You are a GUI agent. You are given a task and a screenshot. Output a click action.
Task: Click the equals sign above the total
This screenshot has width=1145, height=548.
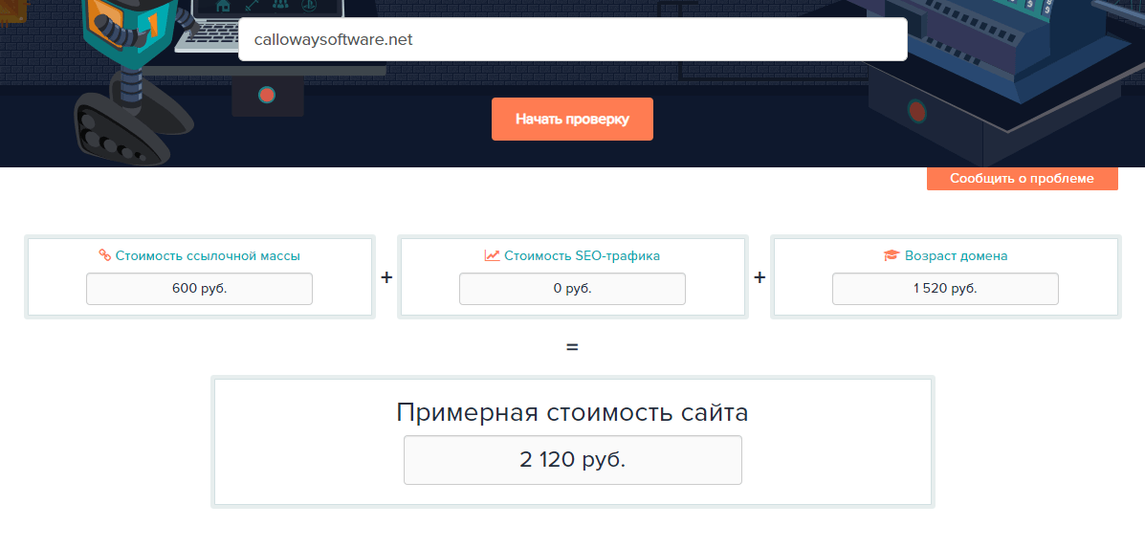tap(572, 346)
